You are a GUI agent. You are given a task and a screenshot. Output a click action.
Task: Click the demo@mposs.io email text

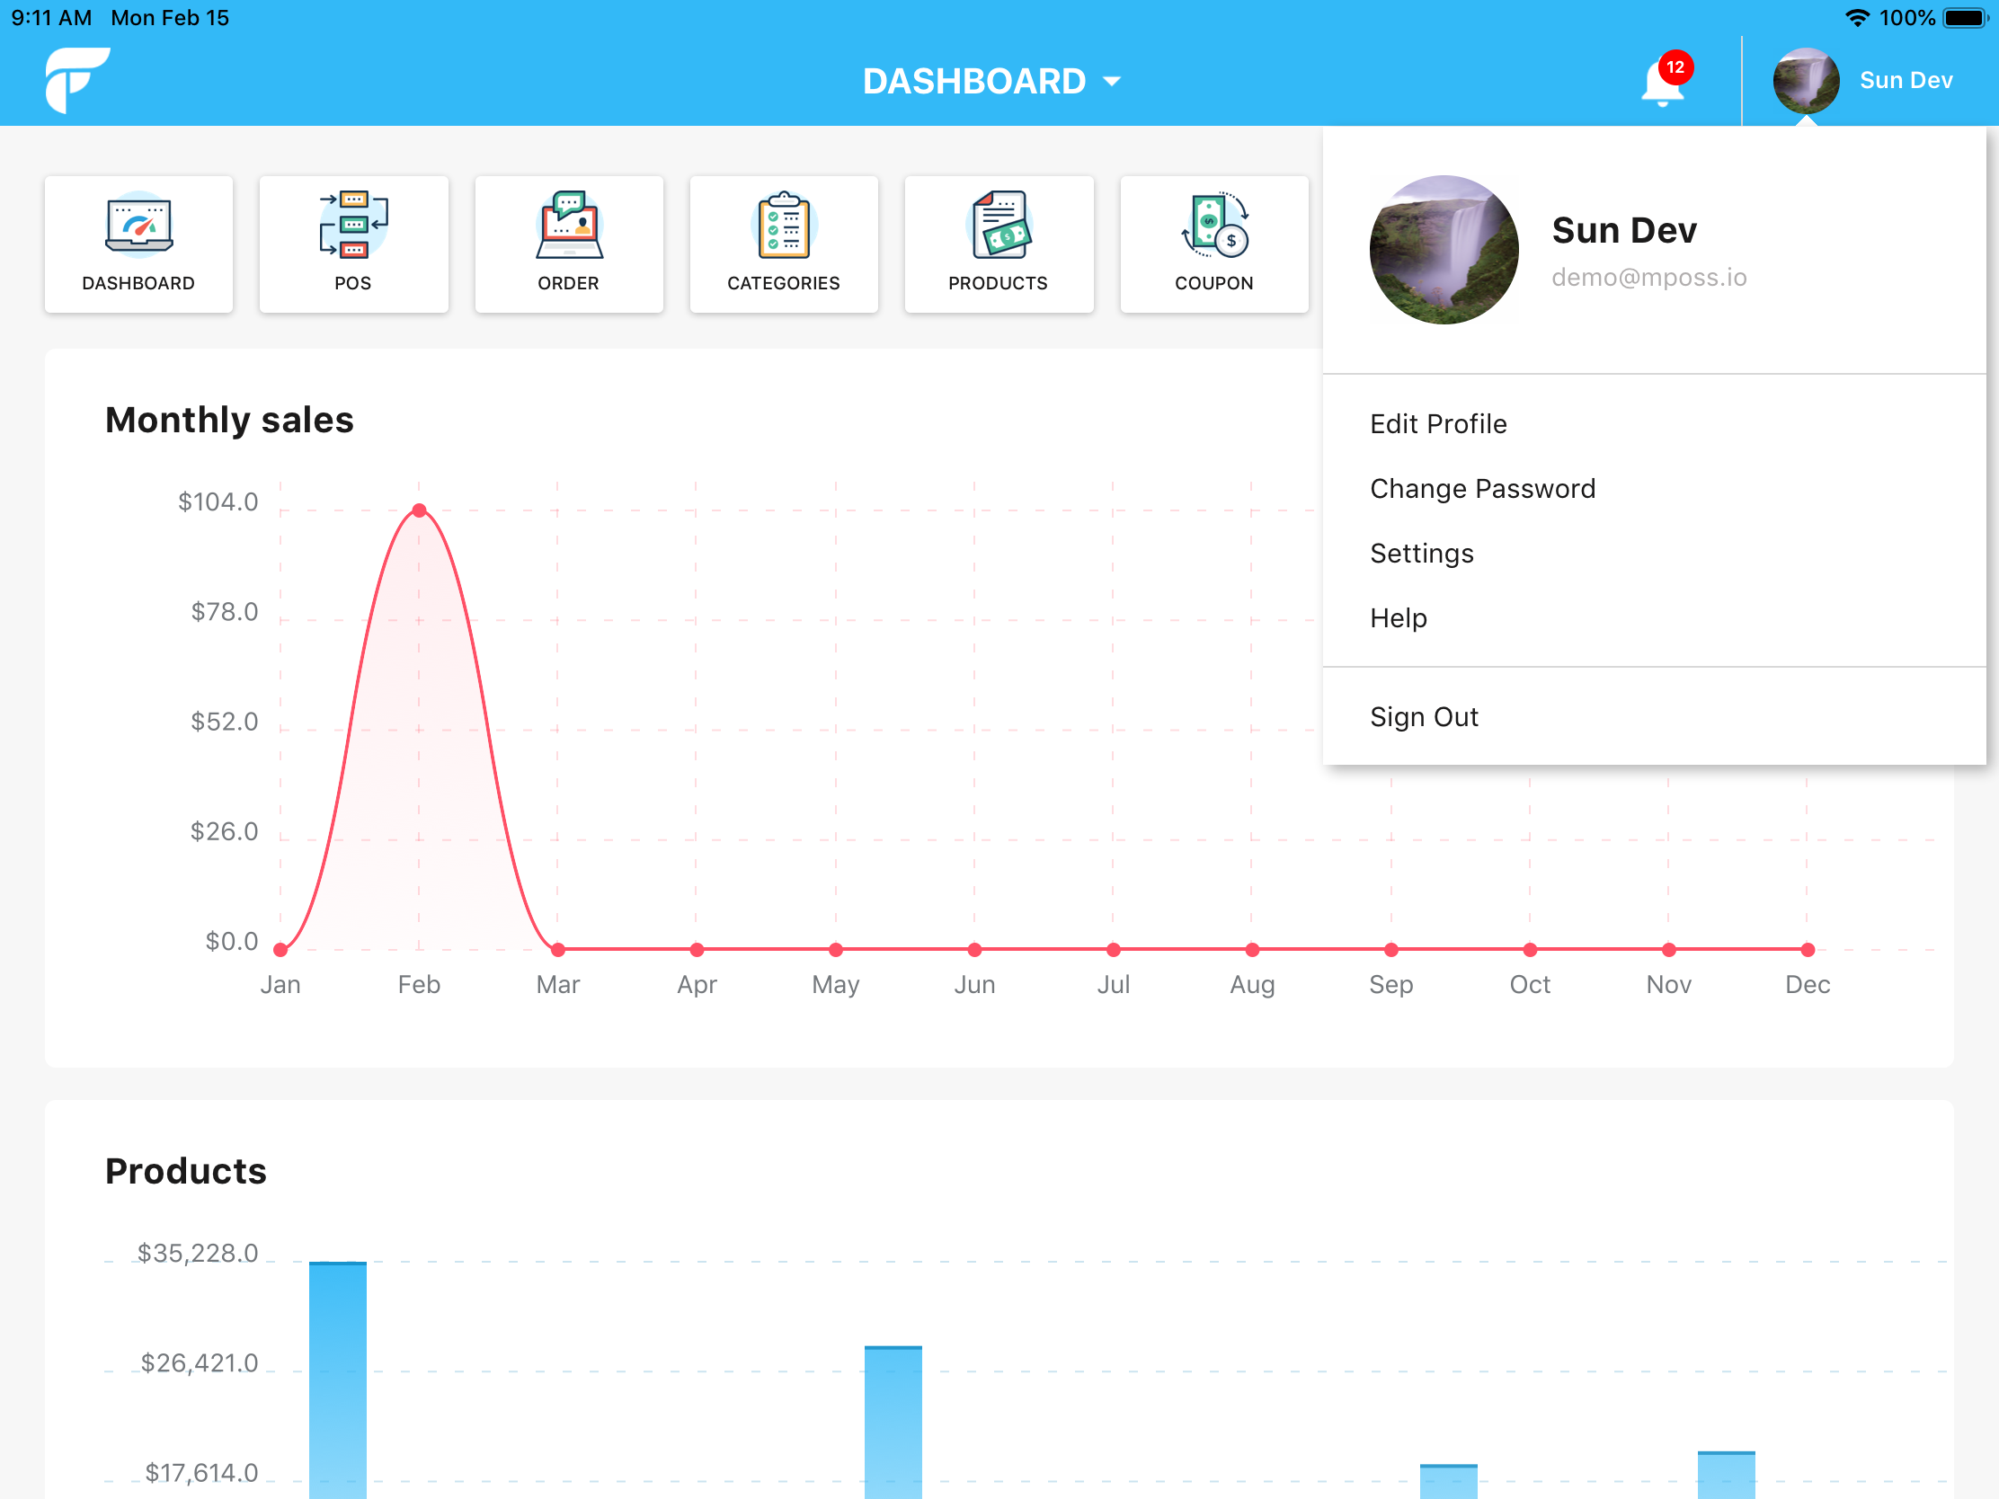pos(1648,278)
